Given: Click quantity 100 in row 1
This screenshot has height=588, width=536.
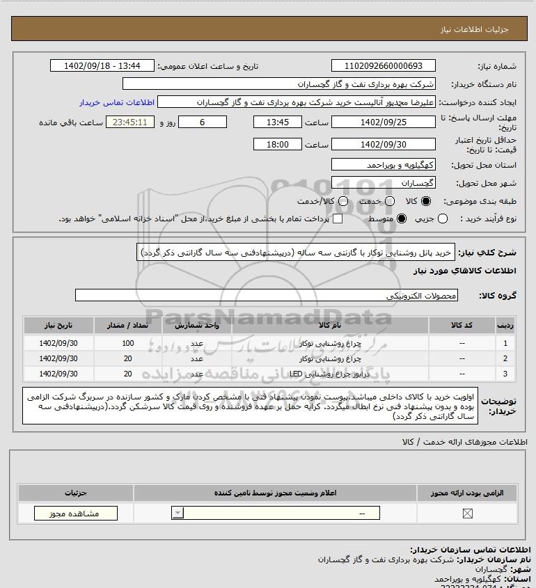Looking at the screenshot, I should click(x=128, y=343).
